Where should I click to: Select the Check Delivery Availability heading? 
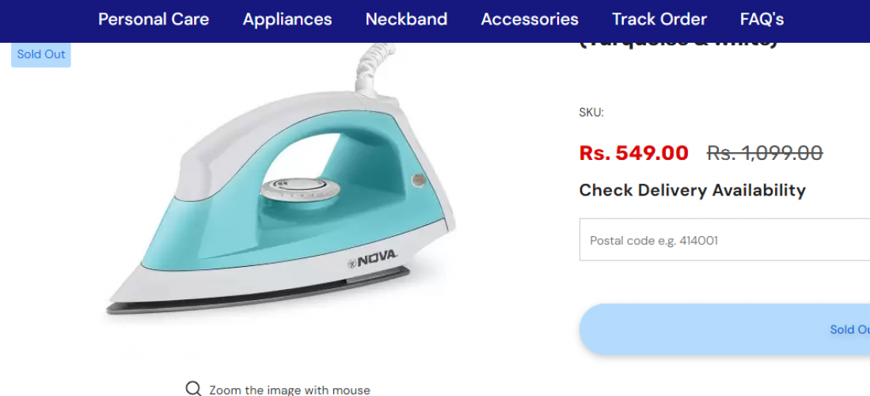pos(693,190)
